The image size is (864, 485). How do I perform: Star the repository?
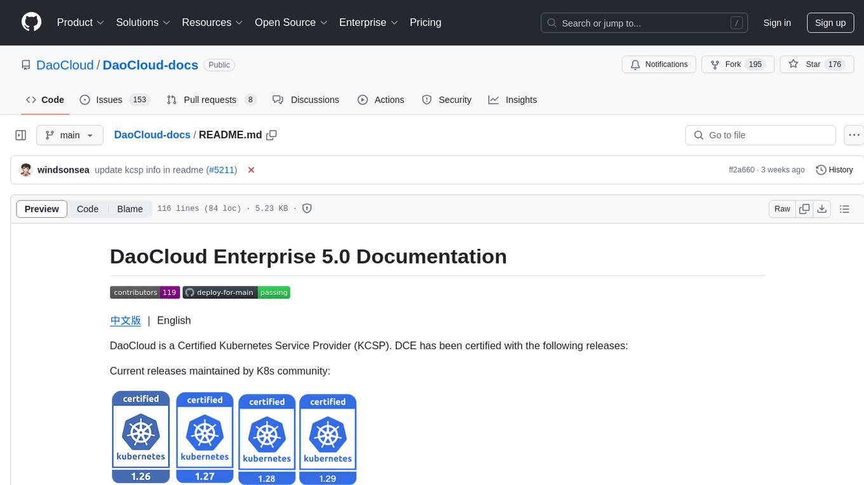(x=816, y=64)
